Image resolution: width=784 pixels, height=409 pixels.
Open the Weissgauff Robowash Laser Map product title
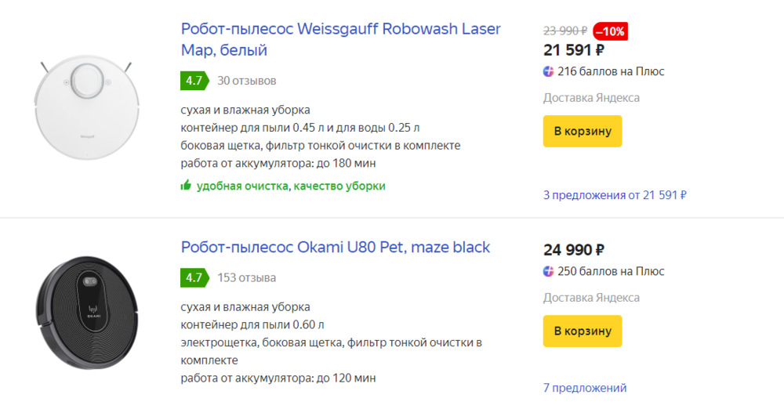click(x=340, y=39)
